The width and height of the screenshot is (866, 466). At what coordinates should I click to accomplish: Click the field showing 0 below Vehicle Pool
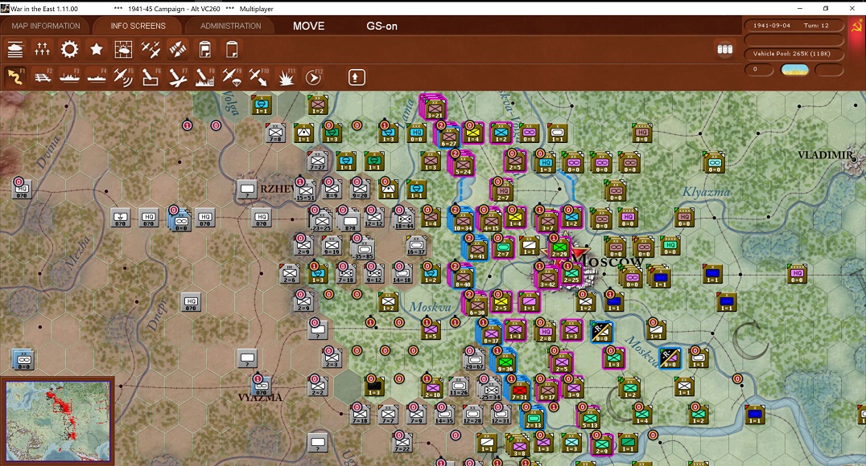[x=758, y=69]
